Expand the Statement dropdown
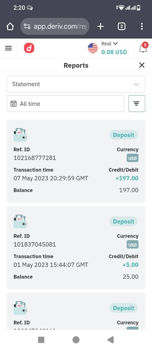Image resolution: width=152 pixels, height=350 pixels. click(76, 84)
